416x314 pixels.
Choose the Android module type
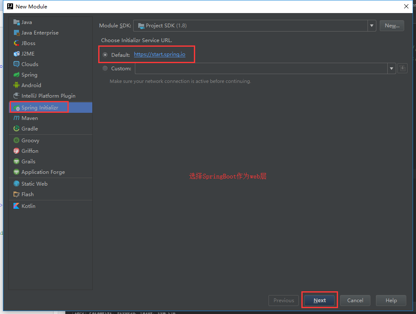click(51, 85)
